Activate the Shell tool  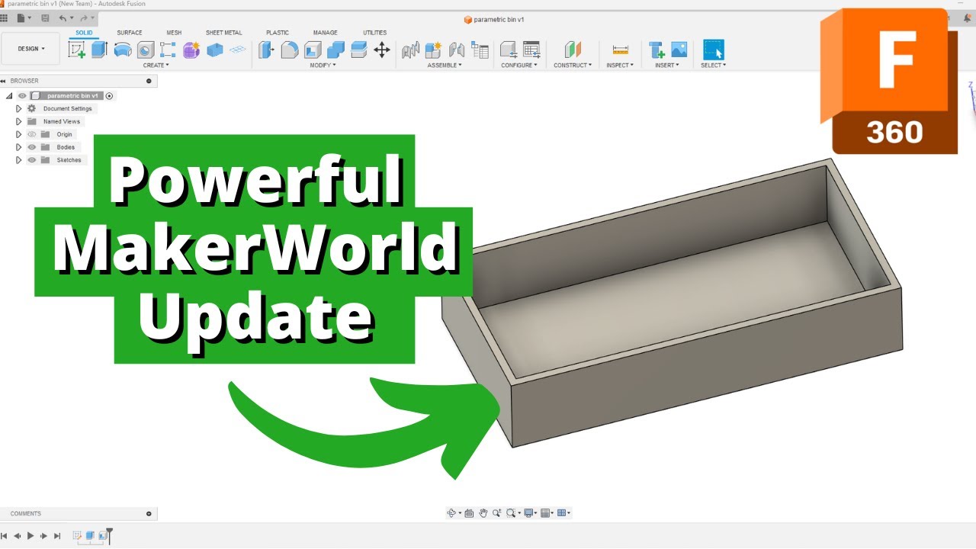[x=313, y=50]
